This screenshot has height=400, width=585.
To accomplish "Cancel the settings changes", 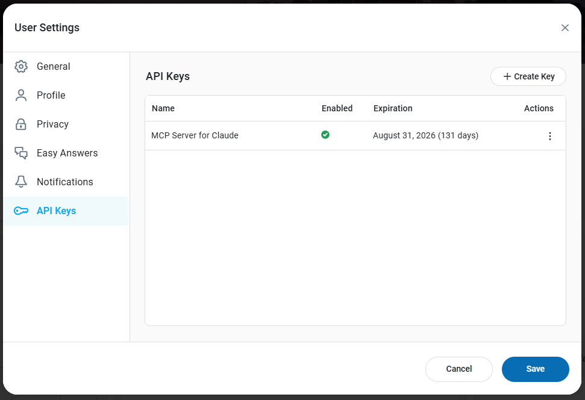I will click(459, 369).
